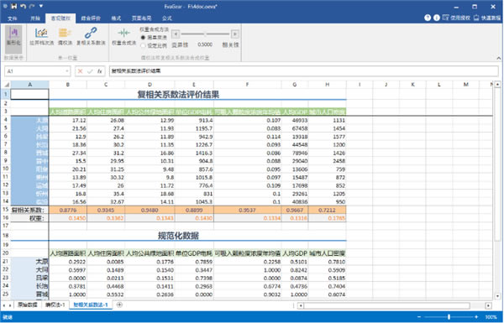Collapse the ribbon with the chevron
The image size is (504, 323).
point(498,58)
